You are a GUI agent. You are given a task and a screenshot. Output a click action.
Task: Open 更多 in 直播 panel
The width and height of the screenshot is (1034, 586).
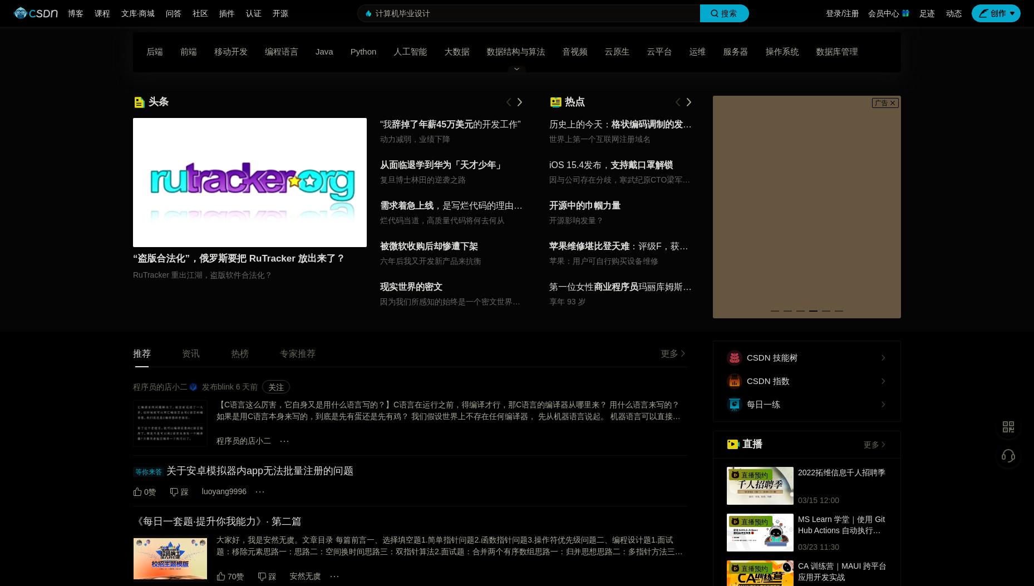874,445
